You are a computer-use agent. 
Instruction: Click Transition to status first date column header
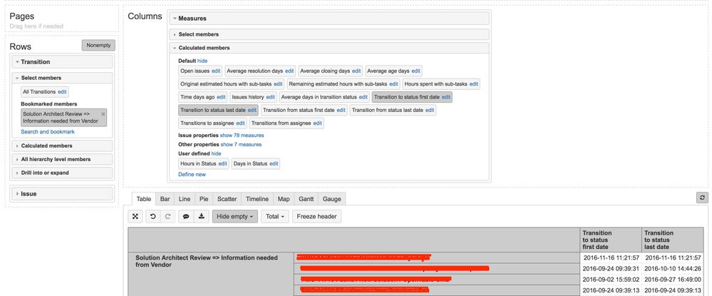click(x=610, y=240)
